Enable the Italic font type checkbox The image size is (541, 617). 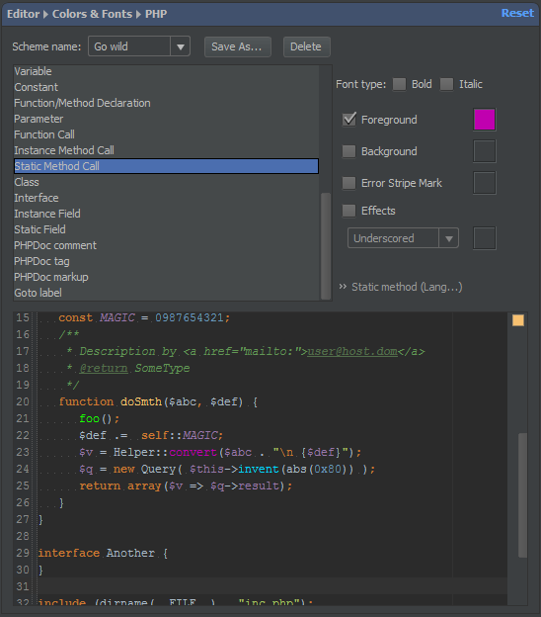pos(446,84)
